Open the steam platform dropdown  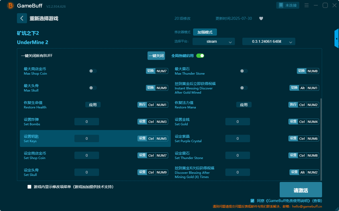coord(213,41)
